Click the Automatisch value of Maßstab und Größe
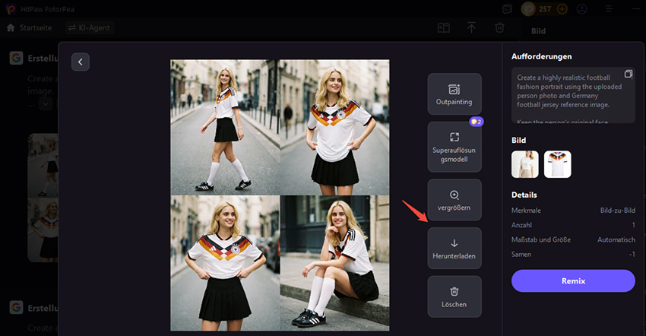Viewport: 646px width, 336px height. (x=616, y=239)
